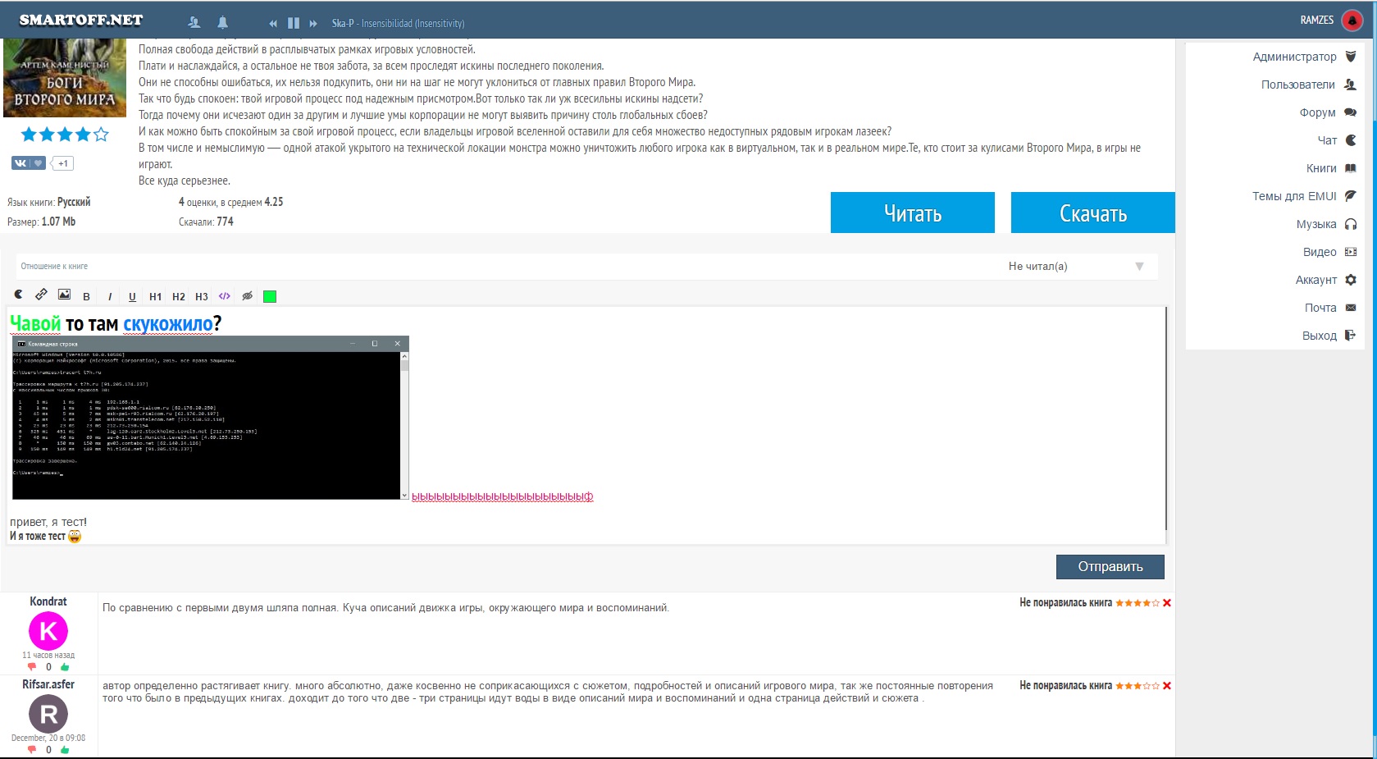
Task: Apply H3 heading style
Action: coord(202,296)
